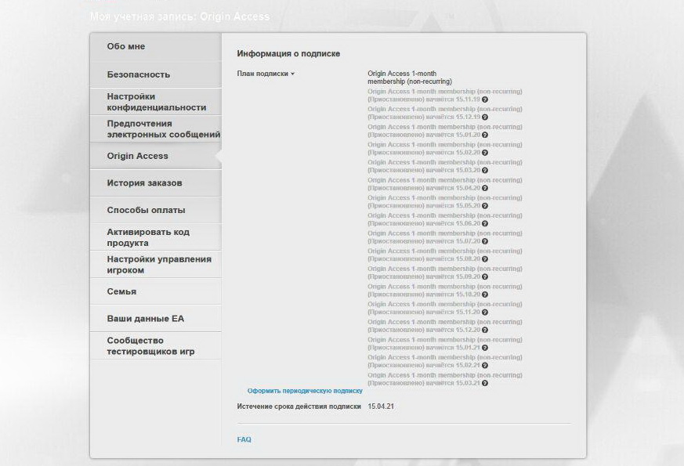Open help icon for membership starting 15.11.19
The width and height of the screenshot is (684, 466).
point(485,99)
